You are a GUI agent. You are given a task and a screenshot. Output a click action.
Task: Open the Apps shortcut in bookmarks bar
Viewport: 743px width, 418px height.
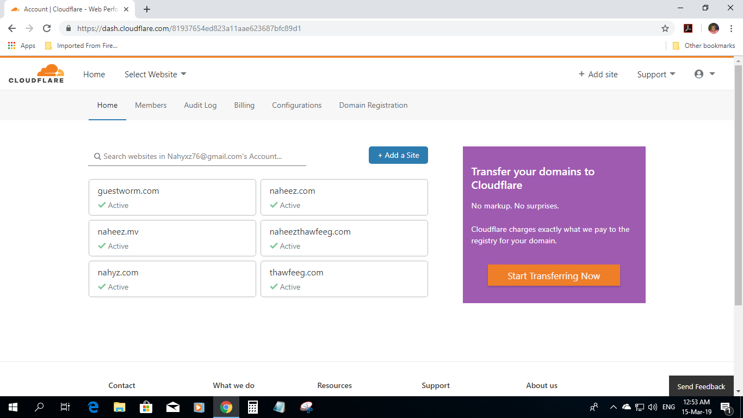click(x=22, y=46)
